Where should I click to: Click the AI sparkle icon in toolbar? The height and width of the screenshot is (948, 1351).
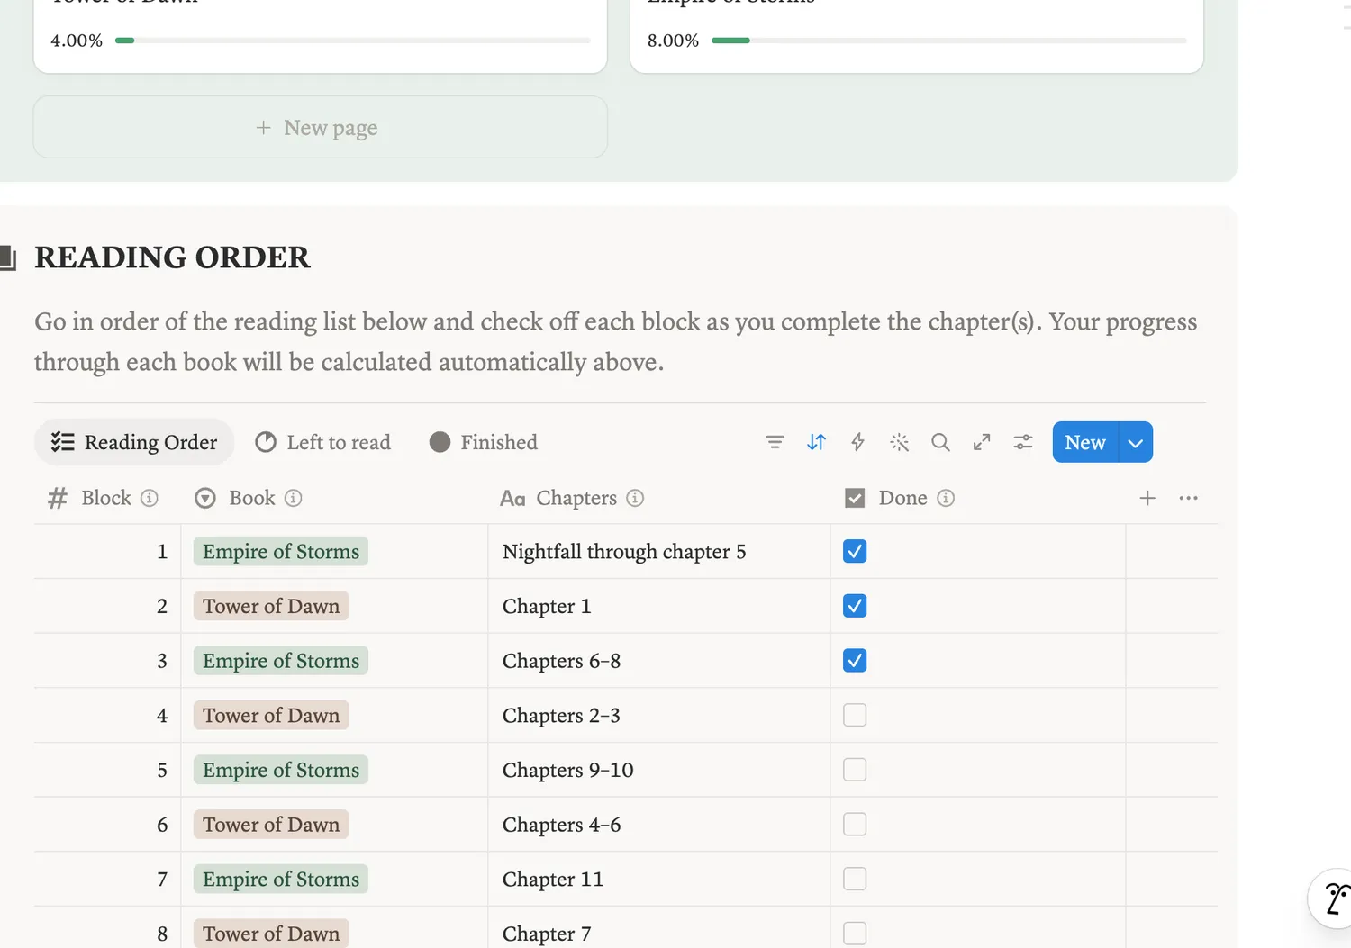[899, 442]
